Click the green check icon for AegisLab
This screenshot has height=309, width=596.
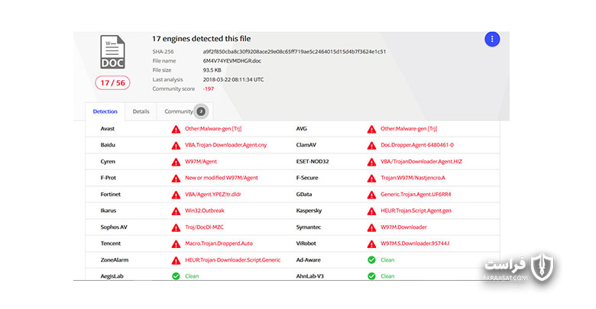176,276
